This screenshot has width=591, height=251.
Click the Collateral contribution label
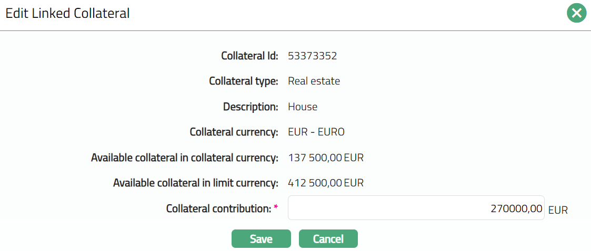[218, 208]
